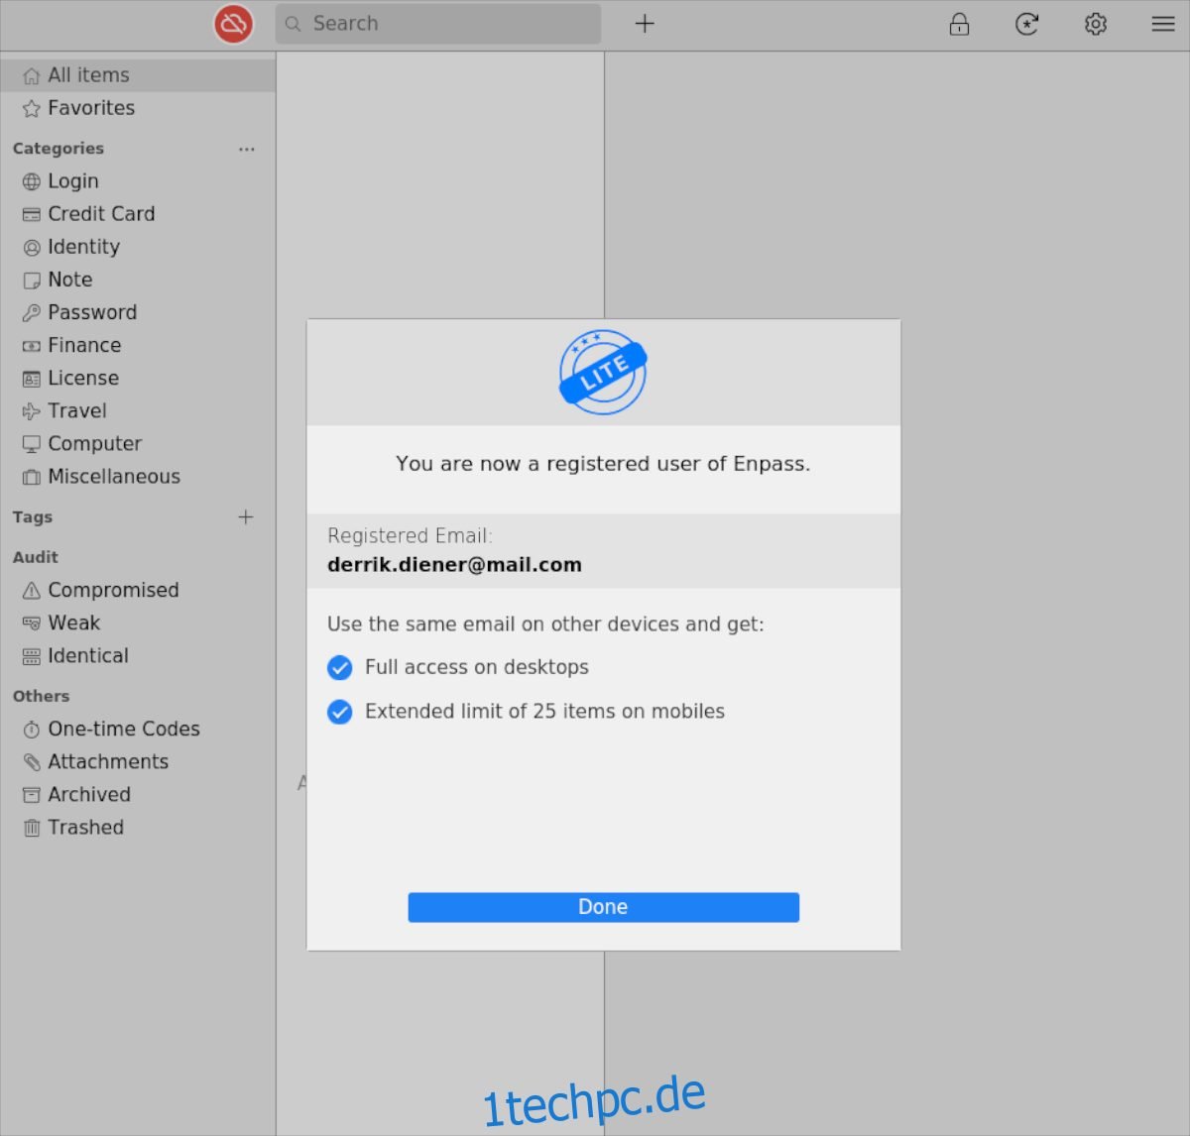
Task: Click the Search field
Action: [438, 24]
